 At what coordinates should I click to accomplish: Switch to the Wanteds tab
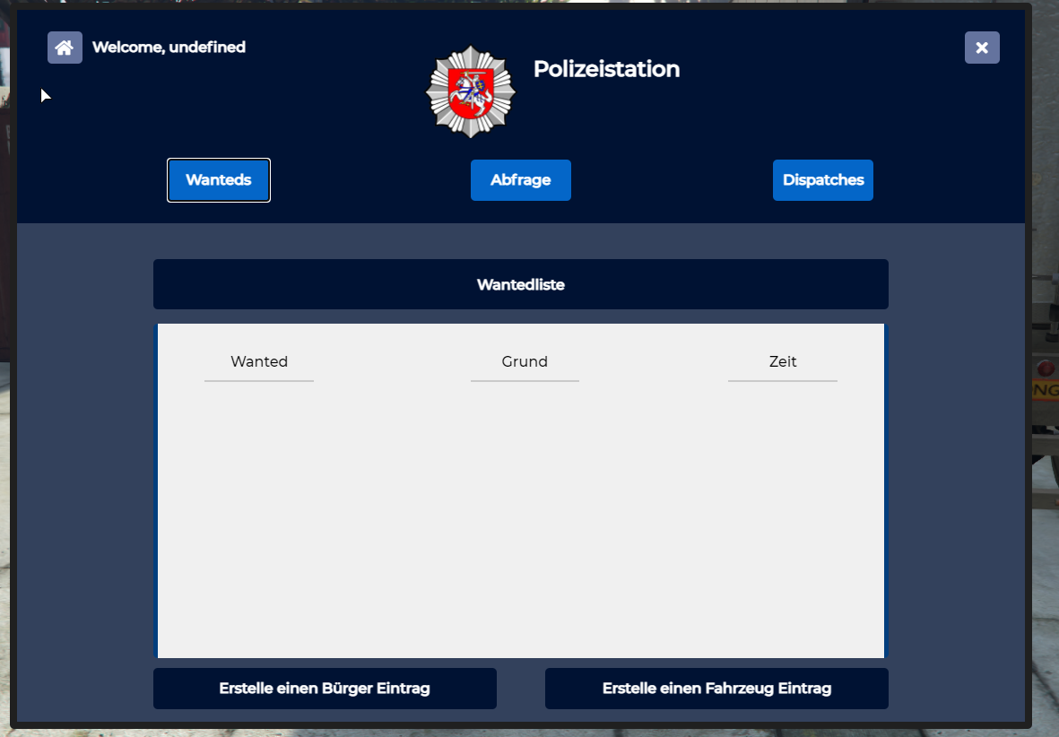point(219,180)
